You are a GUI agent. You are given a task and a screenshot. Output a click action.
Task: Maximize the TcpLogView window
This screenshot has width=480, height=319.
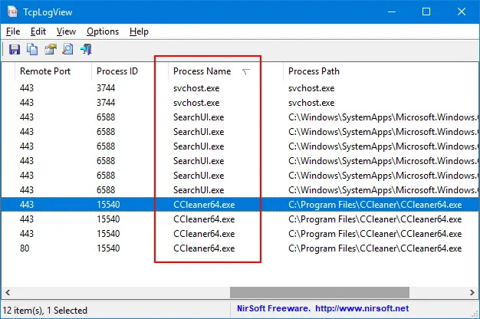(426, 12)
